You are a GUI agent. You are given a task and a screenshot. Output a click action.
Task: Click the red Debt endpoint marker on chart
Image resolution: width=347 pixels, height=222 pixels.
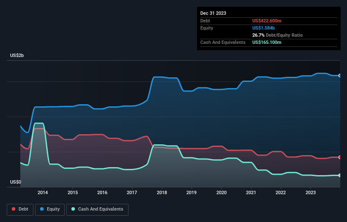click(x=340, y=157)
